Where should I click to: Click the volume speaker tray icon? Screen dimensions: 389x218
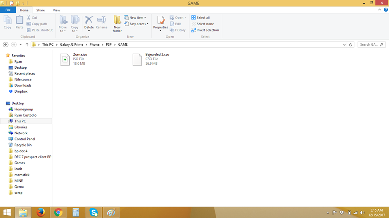click(362, 213)
